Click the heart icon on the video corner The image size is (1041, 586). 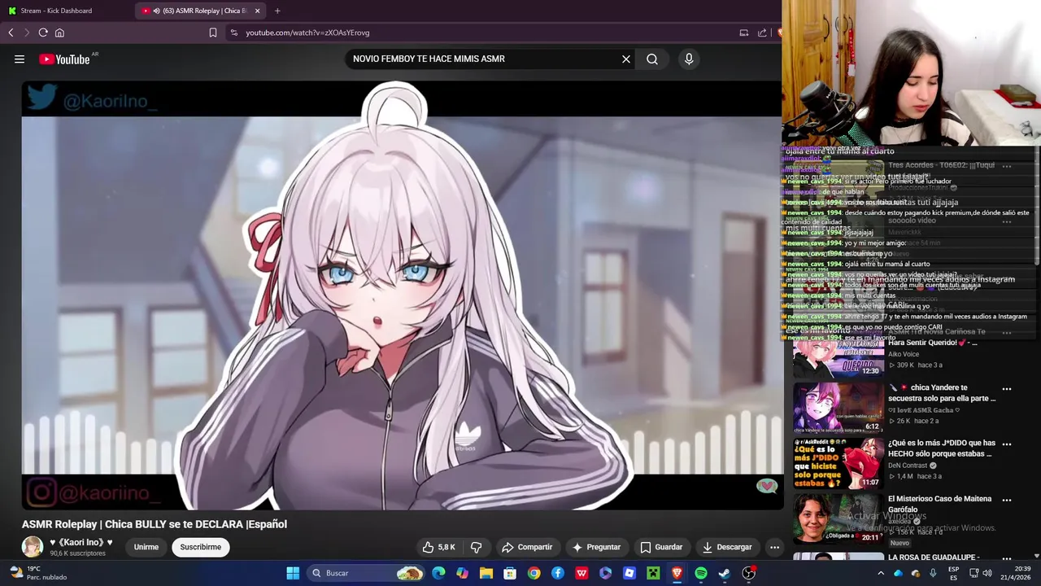(766, 486)
